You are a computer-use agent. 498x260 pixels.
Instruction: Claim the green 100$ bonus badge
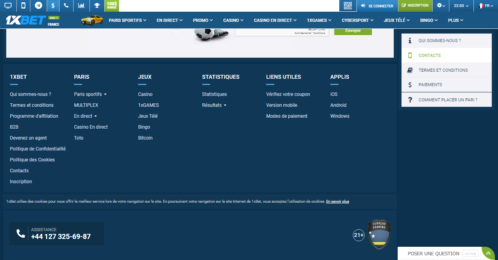112,5
